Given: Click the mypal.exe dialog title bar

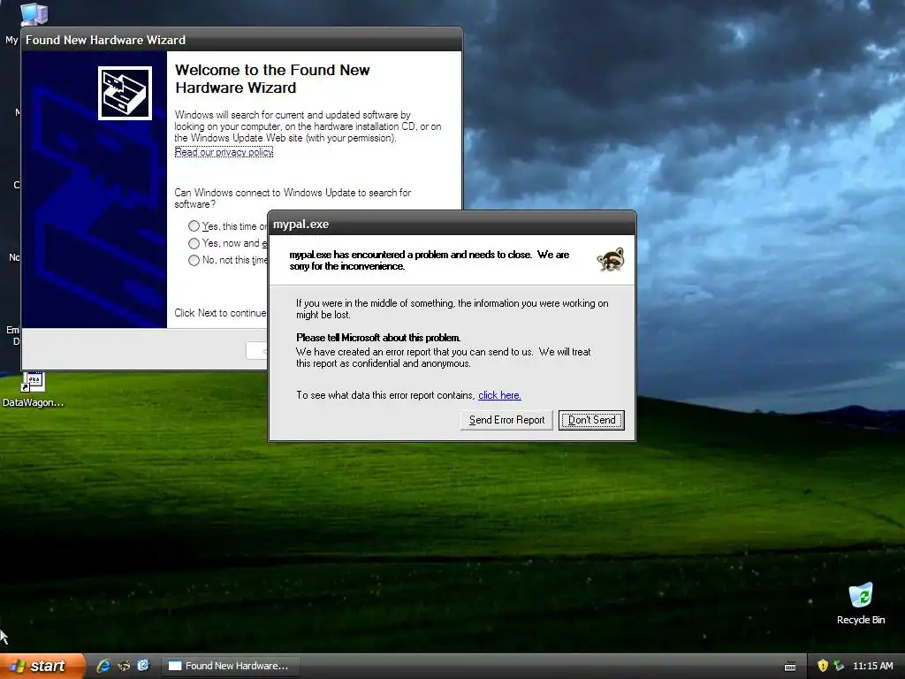Looking at the screenshot, I should click(452, 224).
